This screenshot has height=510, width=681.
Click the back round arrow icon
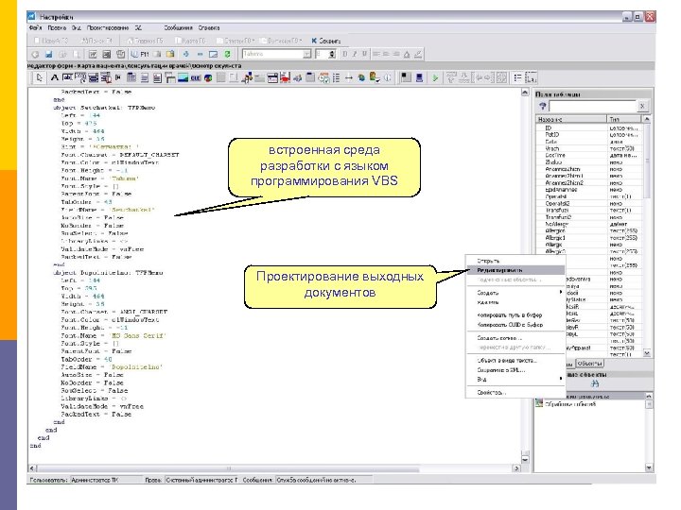35,54
